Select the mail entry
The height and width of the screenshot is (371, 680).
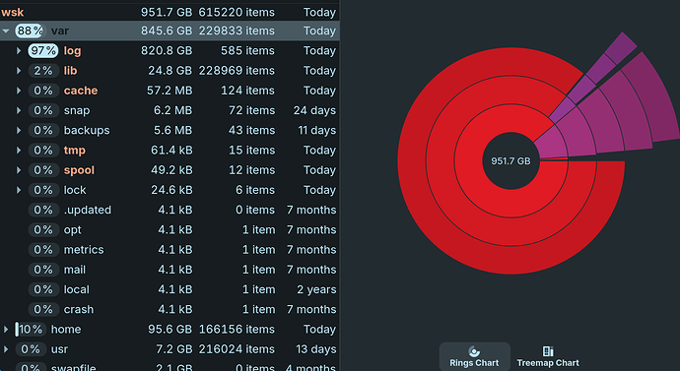click(x=75, y=270)
